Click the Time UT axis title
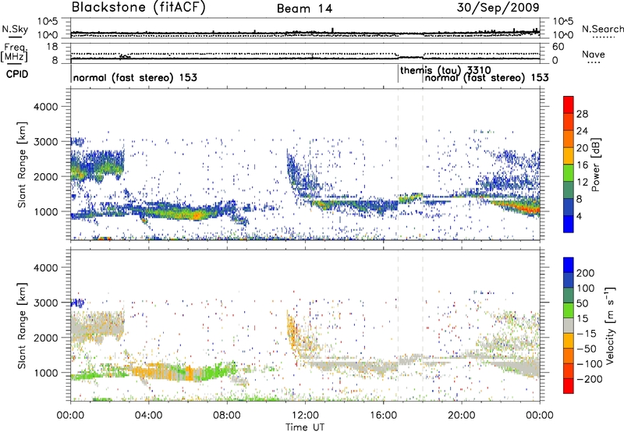 click(x=305, y=427)
